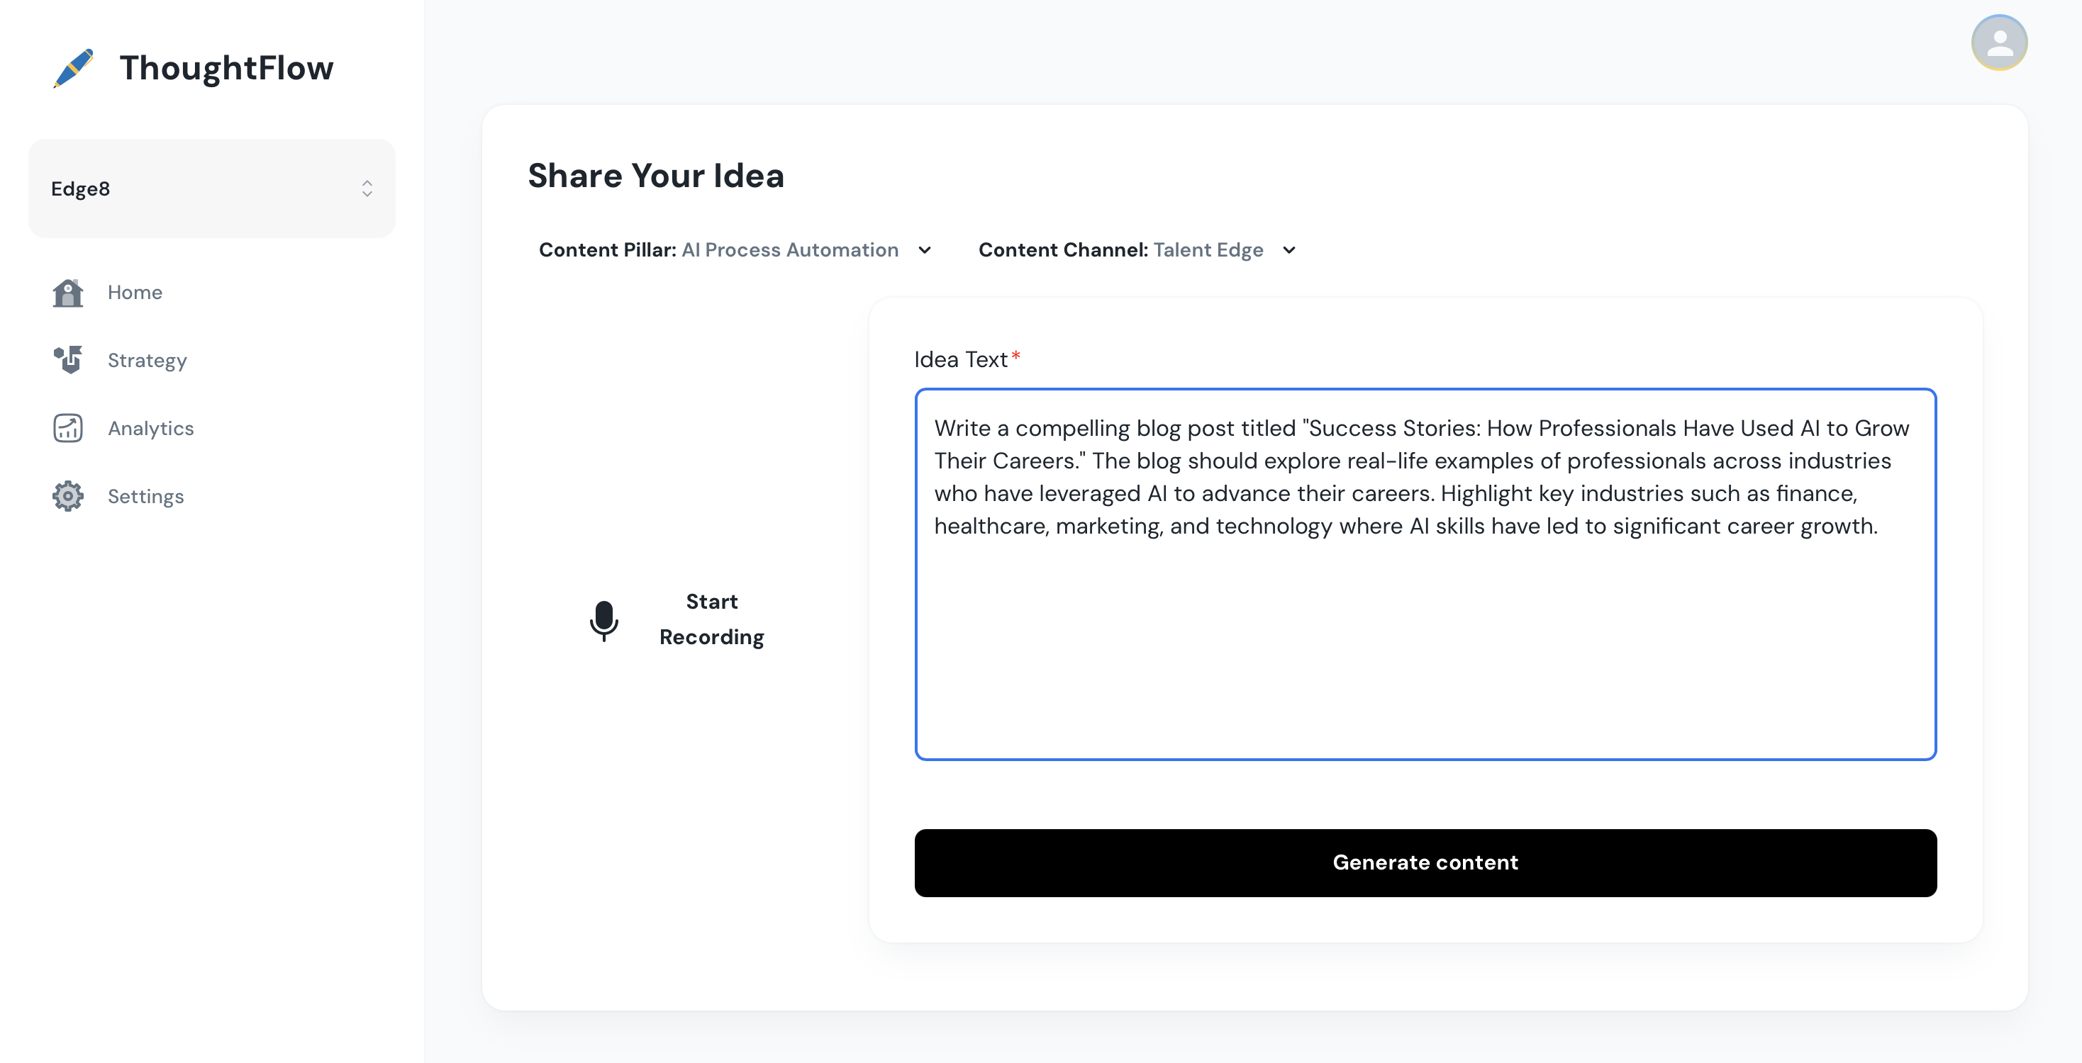The height and width of the screenshot is (1063, 2082).
Task: Navigate to the Analytics page
Action: (151, 428)
